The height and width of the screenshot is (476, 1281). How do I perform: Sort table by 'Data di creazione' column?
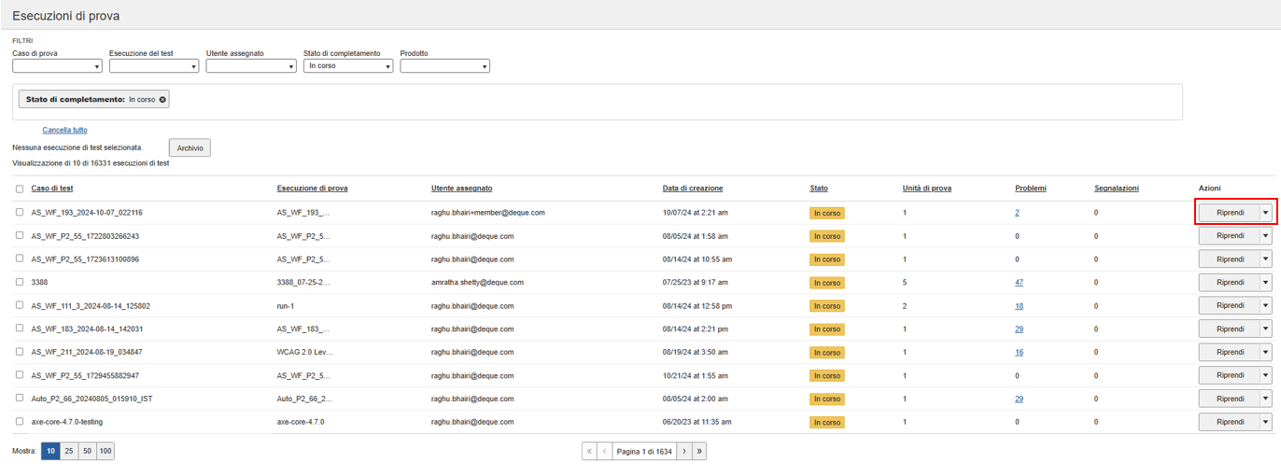coord(692,189)
